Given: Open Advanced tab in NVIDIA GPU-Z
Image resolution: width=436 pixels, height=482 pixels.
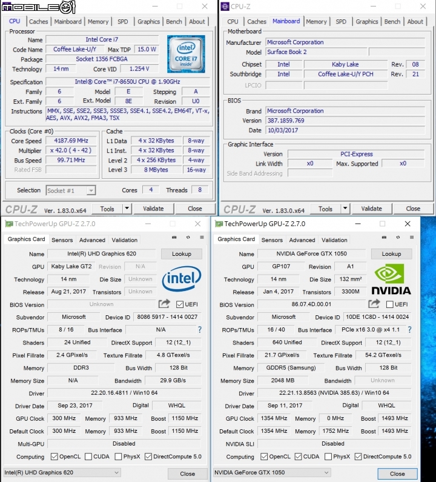Looking at the screenshot, I should (302, 239).
